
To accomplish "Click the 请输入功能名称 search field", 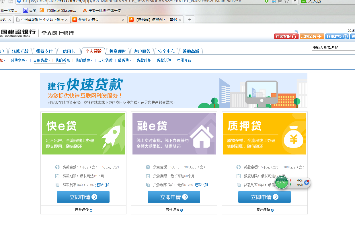I will point(333,48).
